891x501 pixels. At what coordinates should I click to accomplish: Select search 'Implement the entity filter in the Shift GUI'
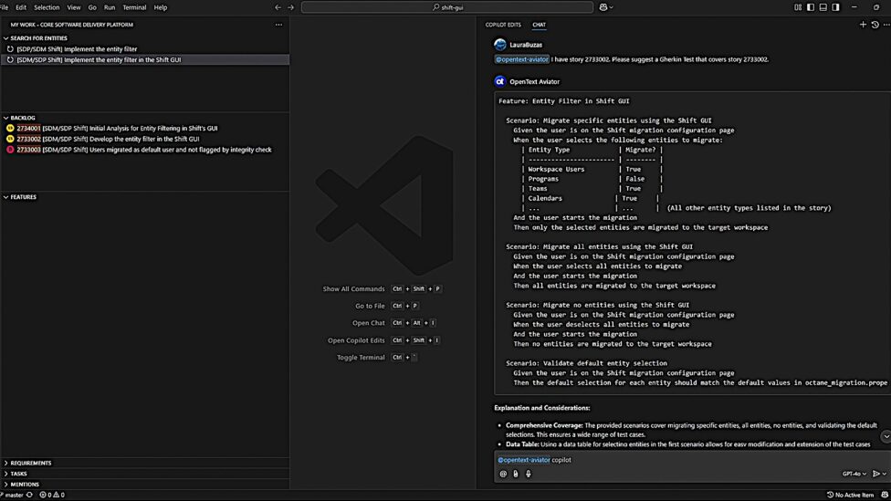tap(145, 59)
